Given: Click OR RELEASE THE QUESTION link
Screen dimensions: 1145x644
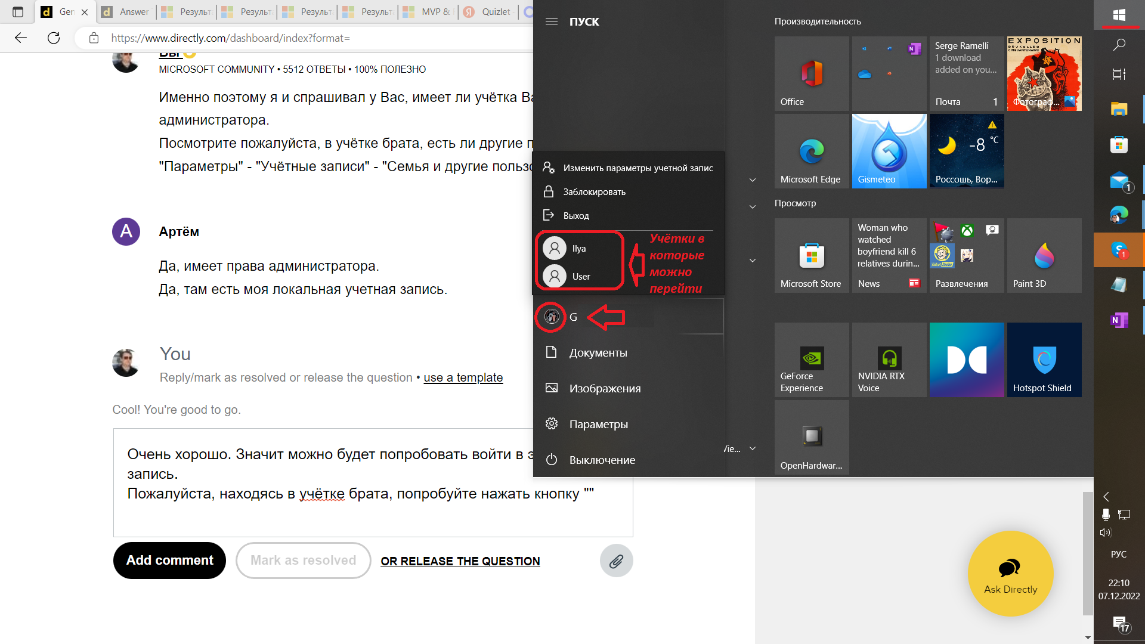Looking at the screenshot, I should pyautogui.click(x=460, y=561).
